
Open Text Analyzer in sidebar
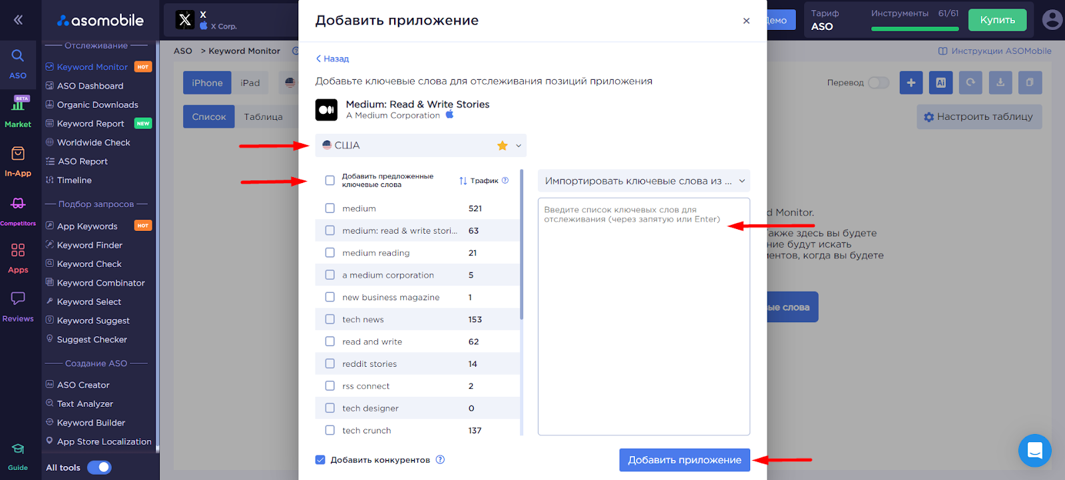pos(85,403)
